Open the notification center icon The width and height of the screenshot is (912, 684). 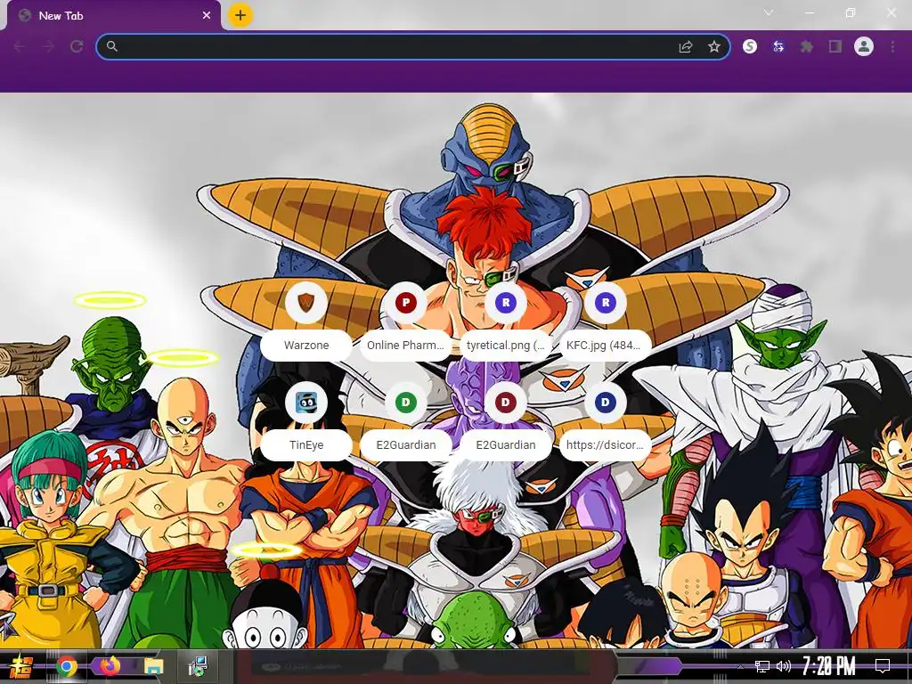point(883,666)
